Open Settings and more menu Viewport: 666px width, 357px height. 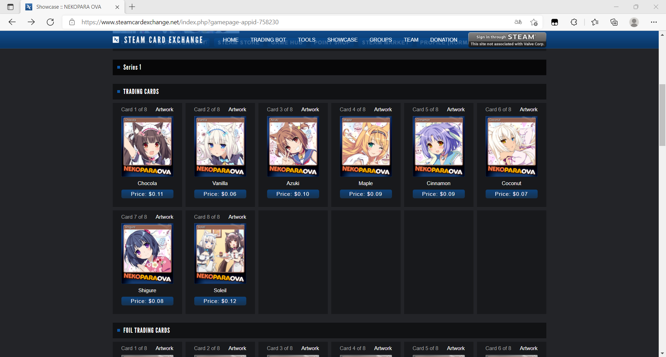point(654,22)
